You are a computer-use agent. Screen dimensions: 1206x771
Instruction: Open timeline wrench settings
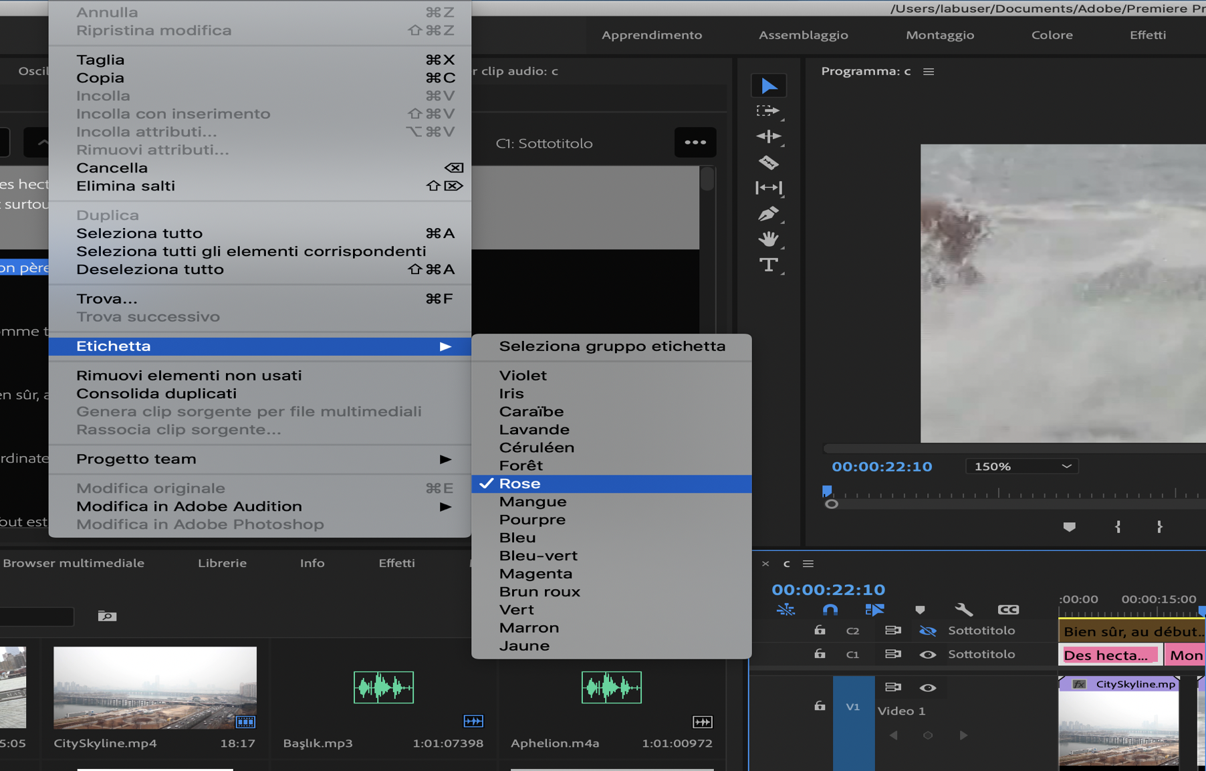point(963,609)
